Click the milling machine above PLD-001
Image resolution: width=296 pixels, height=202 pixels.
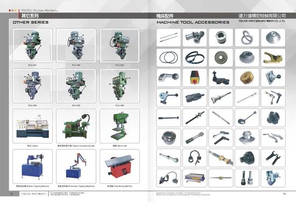point(32,46)
